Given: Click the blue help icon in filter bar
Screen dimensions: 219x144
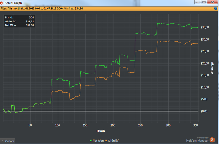Looking at the screenshot, I should (x=216, y=8).
